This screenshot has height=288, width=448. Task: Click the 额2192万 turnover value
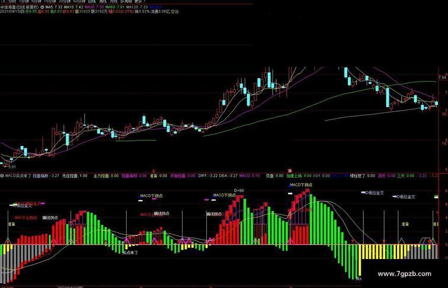coord(100,12)
